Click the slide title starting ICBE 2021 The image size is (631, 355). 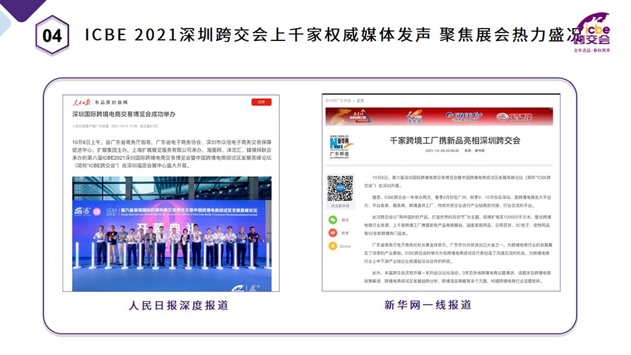(332, 35)
